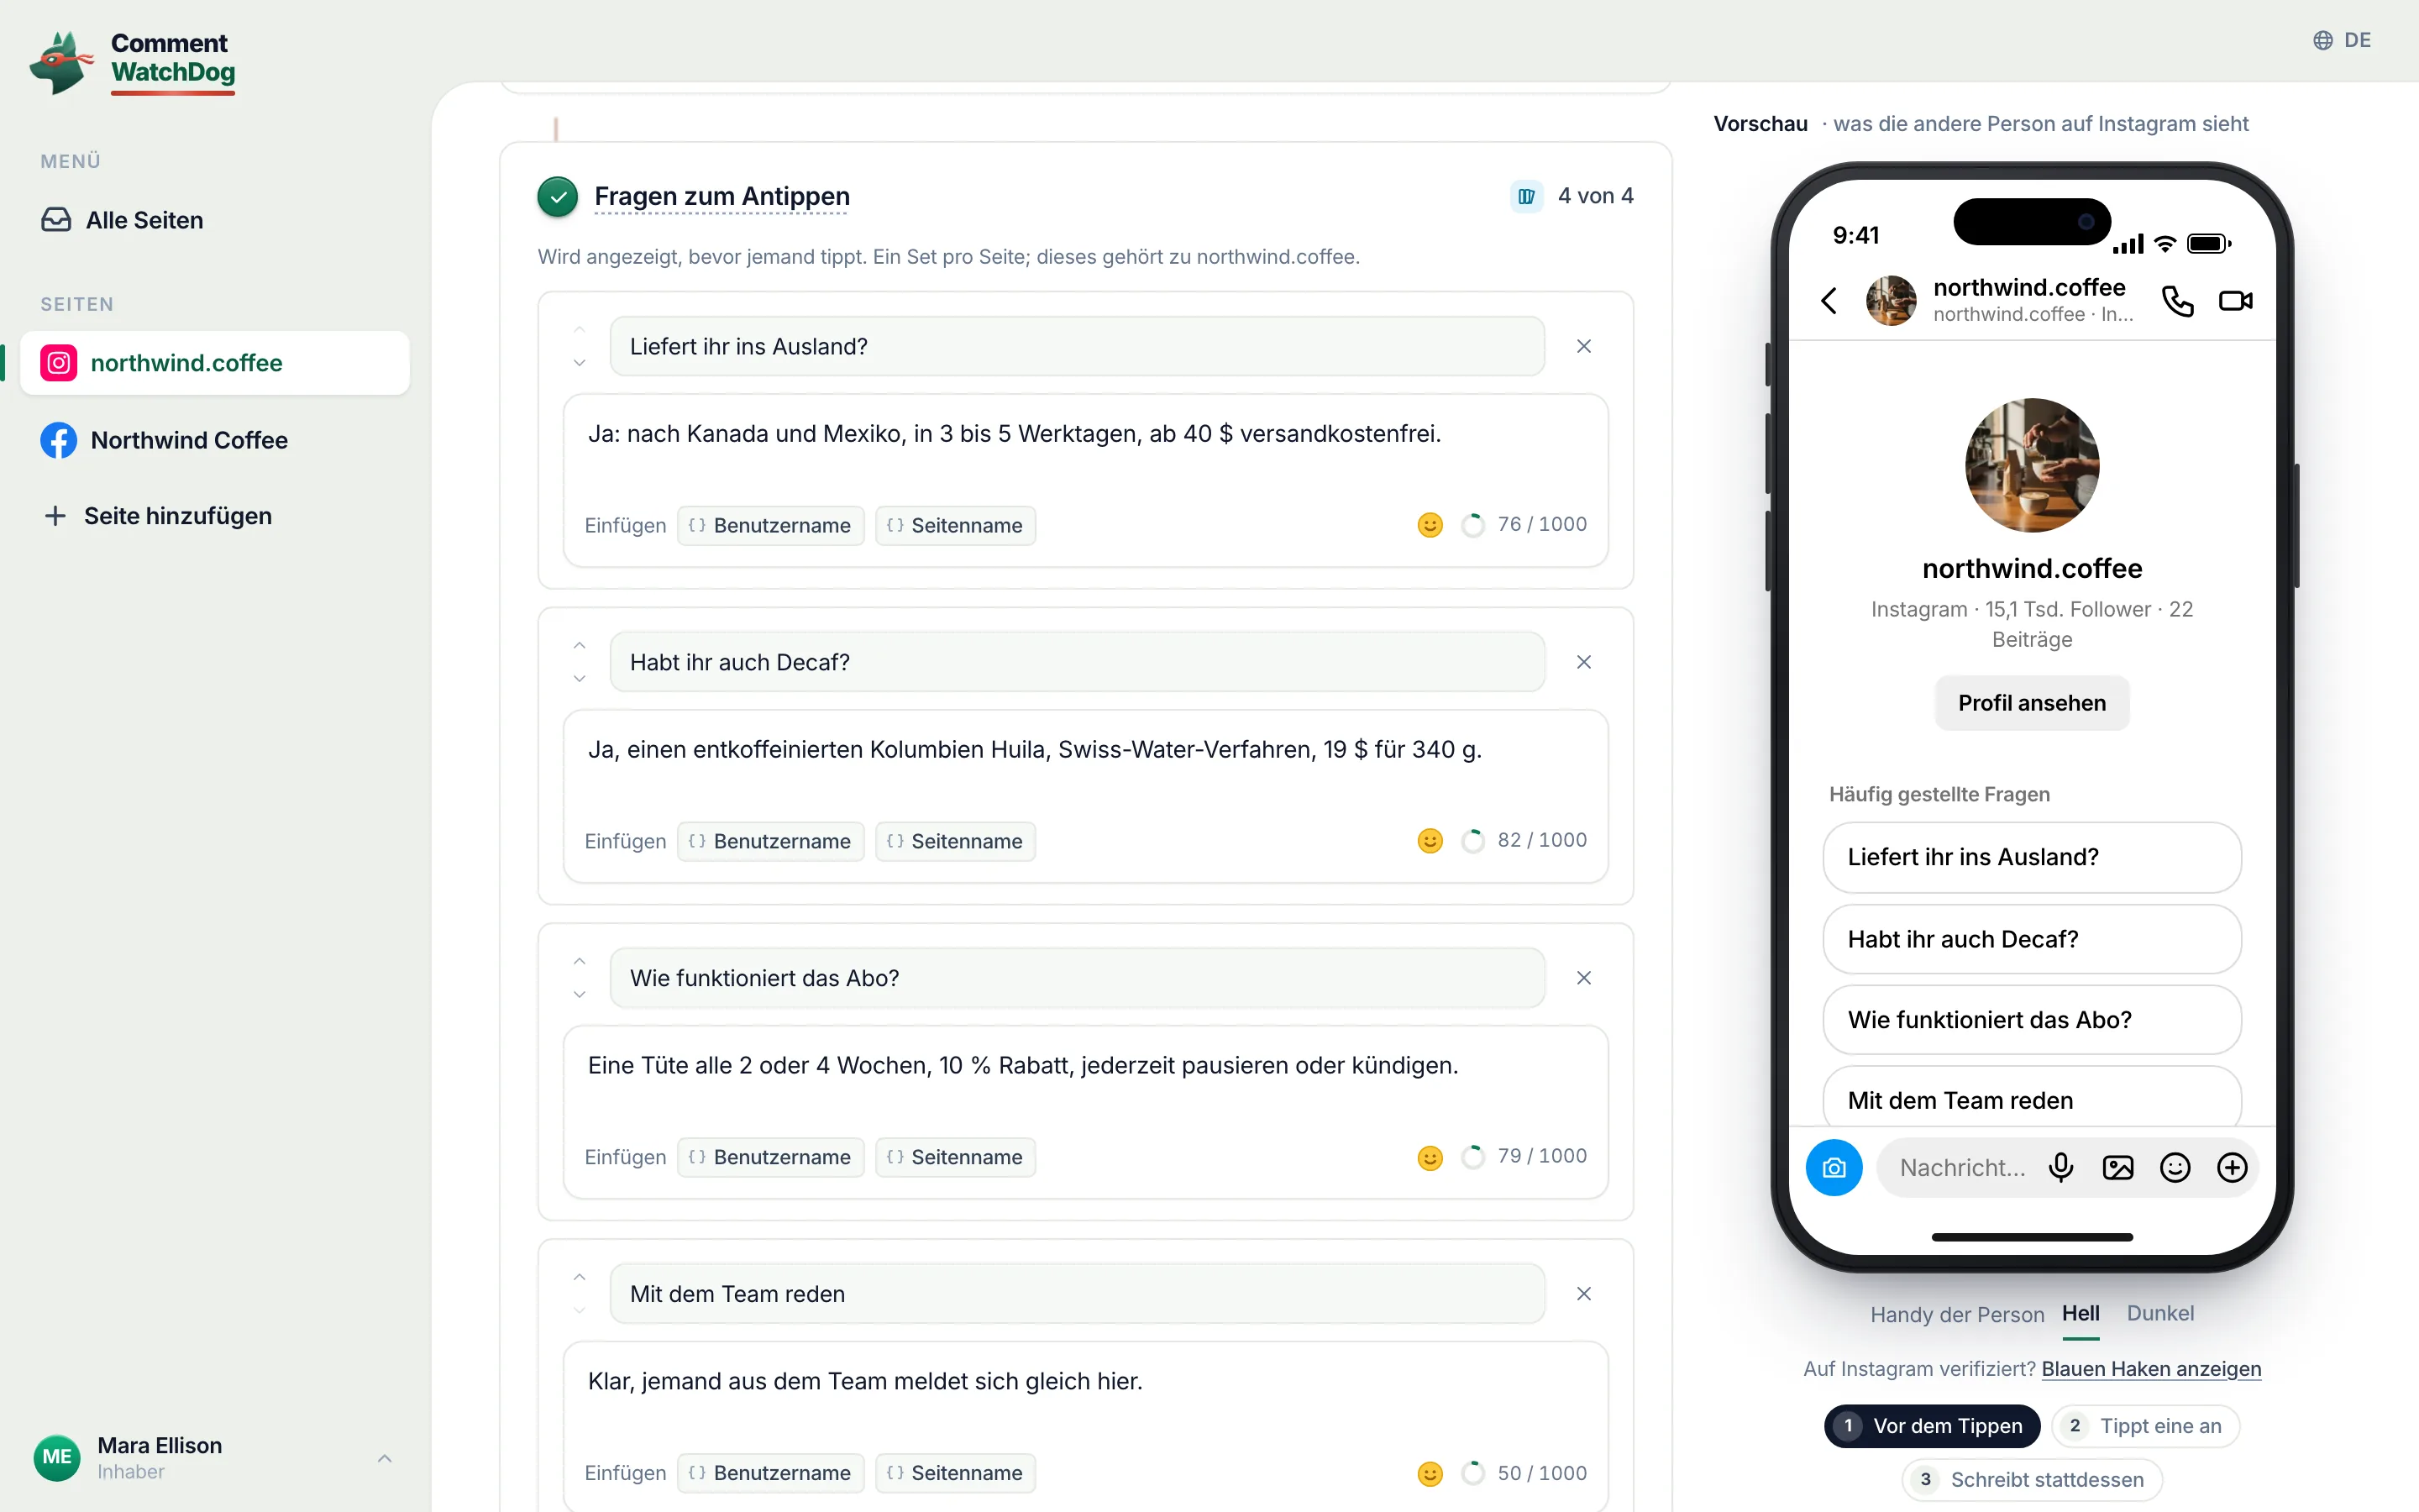Select step 2 Tippt eine an
This screenshot has height=1512, width=2419.
[2145, 1426]
